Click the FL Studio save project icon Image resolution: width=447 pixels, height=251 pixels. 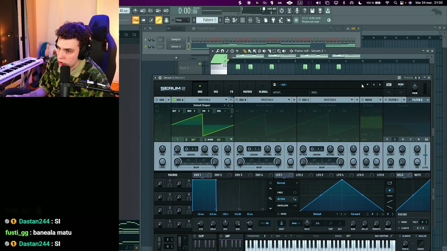(312, 11)
